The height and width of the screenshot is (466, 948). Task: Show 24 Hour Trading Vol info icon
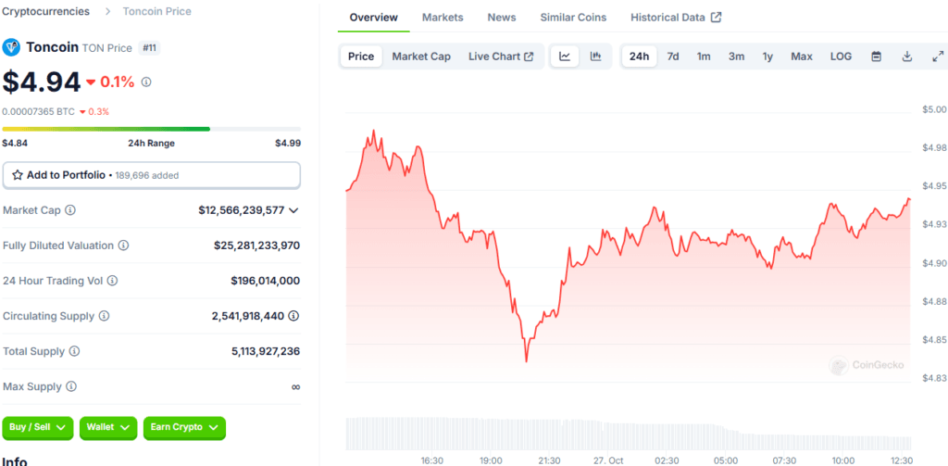[x=112, y=281]
